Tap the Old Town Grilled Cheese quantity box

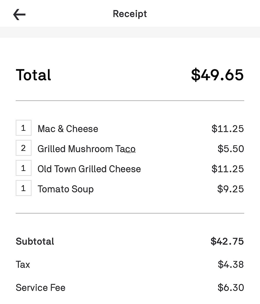pyautogui.click(x=24, y=168)
